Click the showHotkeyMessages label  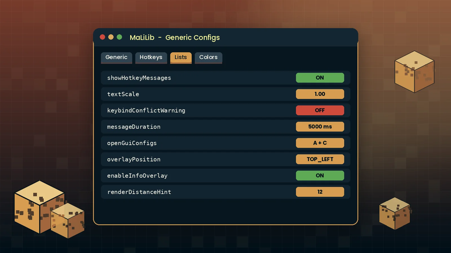[x=139, y=78]
